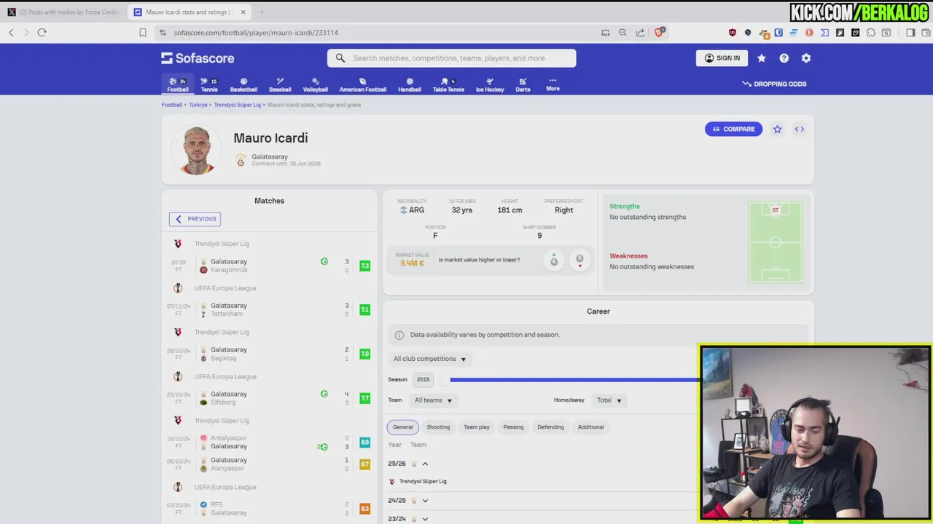The width and height of the screenshot is (933, 524).
Task: Click the PREVIOUS matches button
Action: 195,218
